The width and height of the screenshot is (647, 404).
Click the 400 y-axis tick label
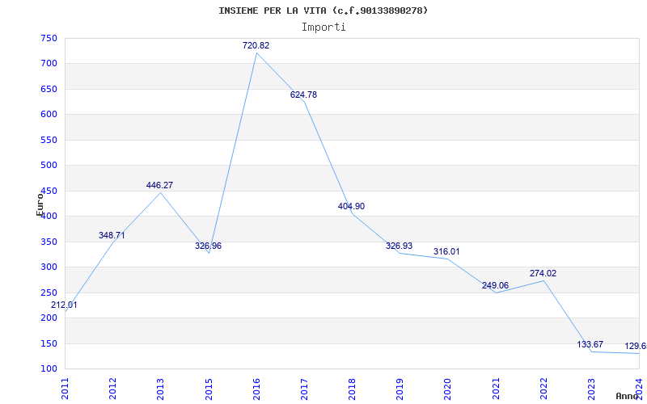point(49,216)
